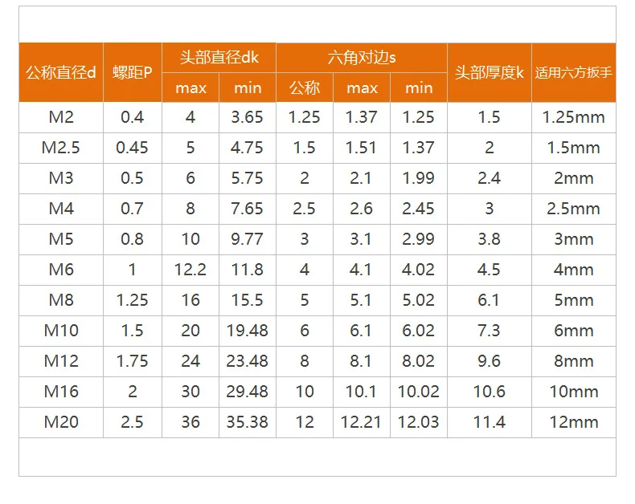Select the 35.38 cell in M20 row
Viewport: 635px width, 504px height.
pos(248,422)
